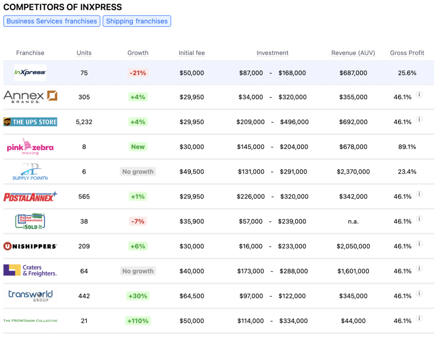Click the $35,900 initial fee value
Viewport: 437px width, 340px height.
pos(192,221)
